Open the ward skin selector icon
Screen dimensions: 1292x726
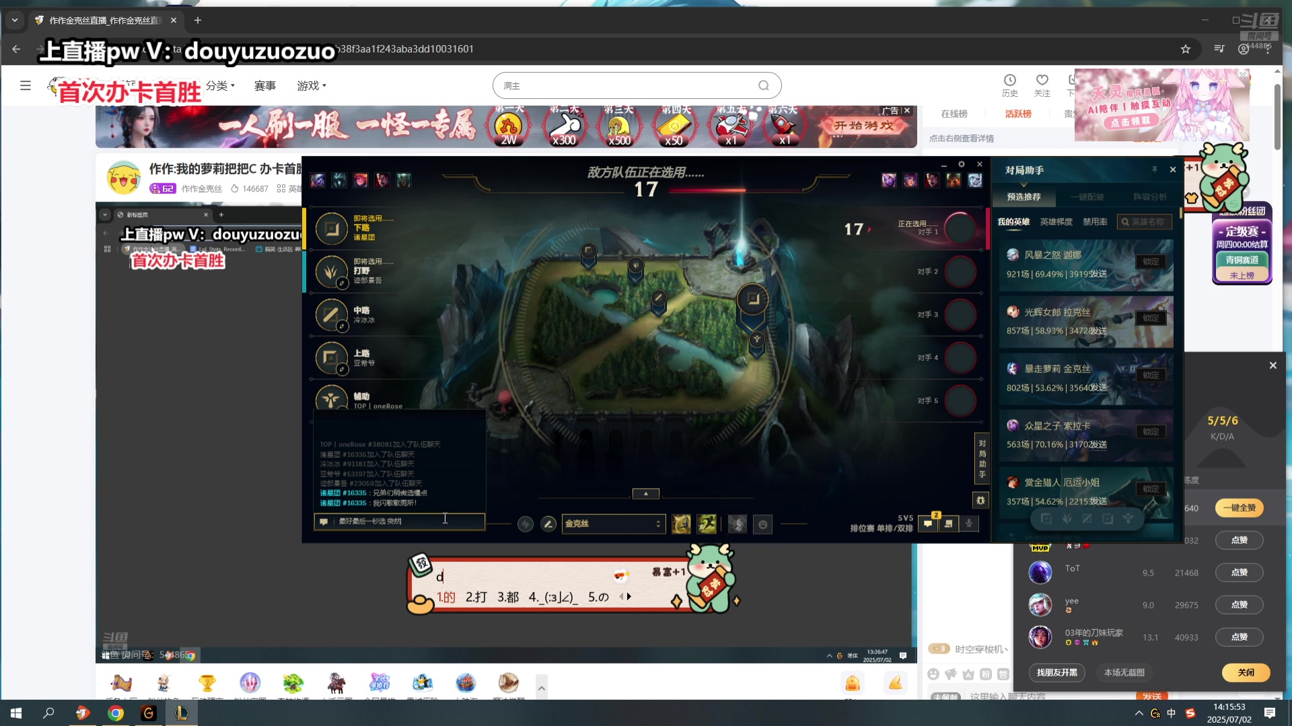(737, 524)
